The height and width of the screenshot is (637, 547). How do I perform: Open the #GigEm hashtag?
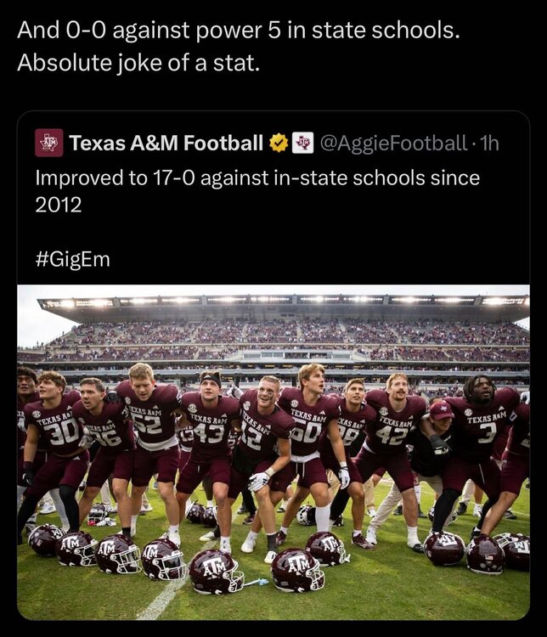(x=73, y=258)
